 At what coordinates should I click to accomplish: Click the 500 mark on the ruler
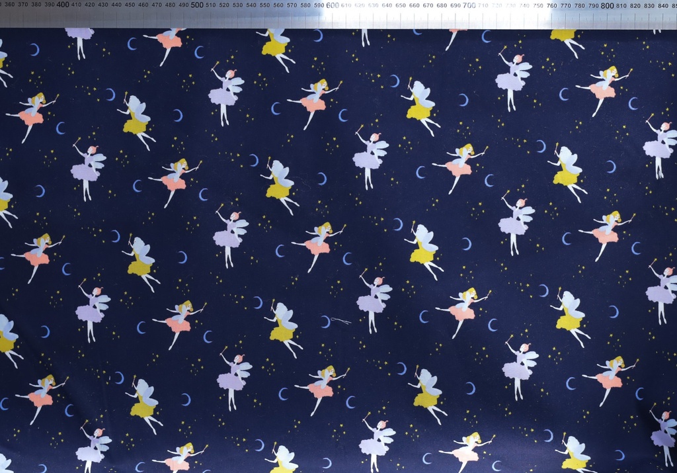197,5
